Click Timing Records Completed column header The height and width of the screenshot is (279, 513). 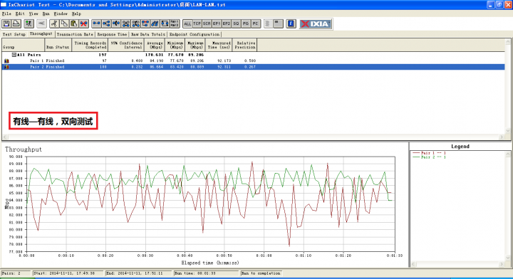[x=90, y=45]
